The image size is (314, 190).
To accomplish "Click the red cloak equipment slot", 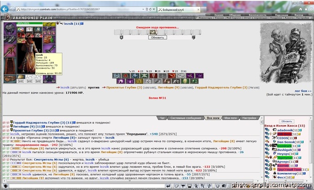I will tap(10, 66).
